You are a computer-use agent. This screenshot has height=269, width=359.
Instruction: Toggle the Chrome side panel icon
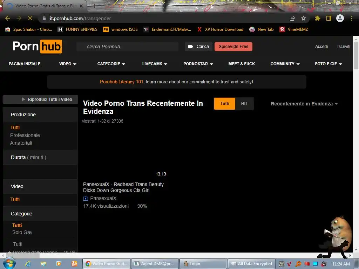pos(329,18)
